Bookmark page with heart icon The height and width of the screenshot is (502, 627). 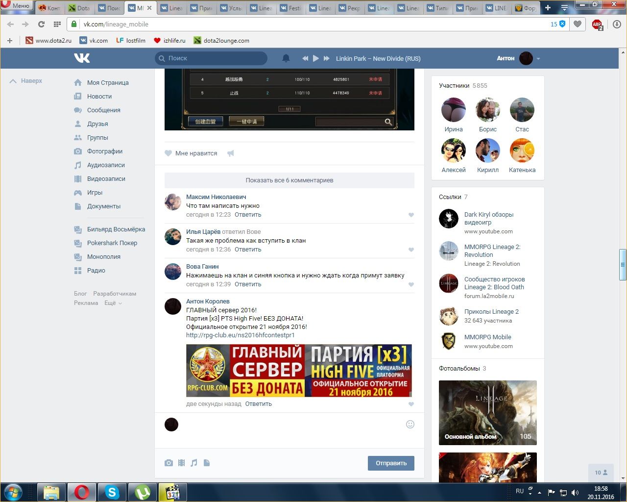578,24
